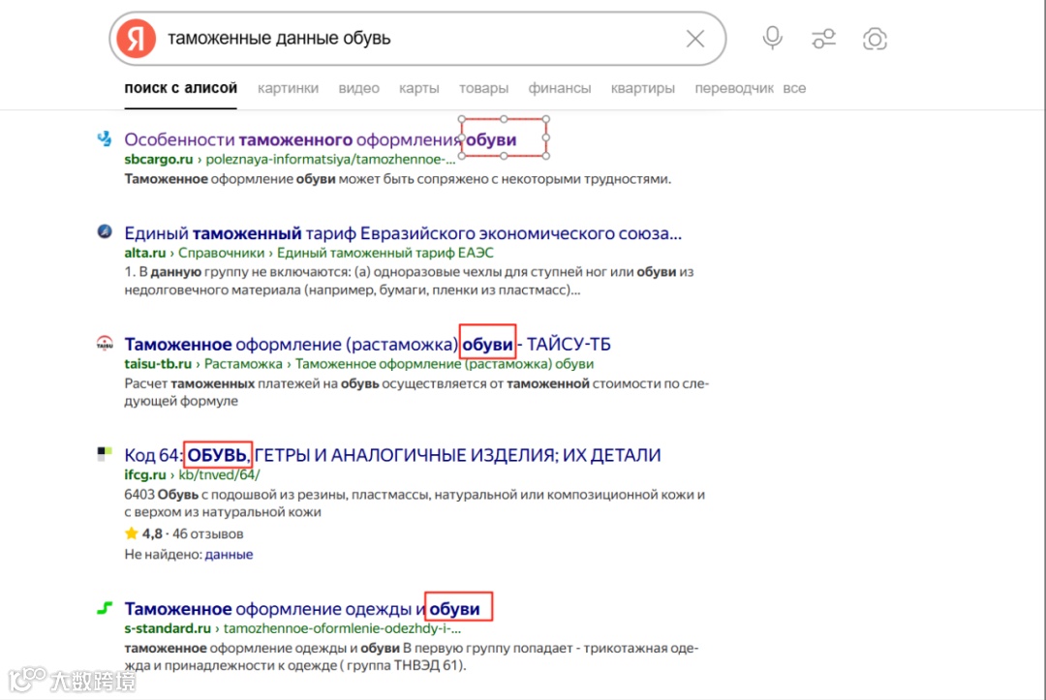Open result Таможенное оформление (растаможка) обуви - ТАЙСУ-ТБ

point(368,344)
